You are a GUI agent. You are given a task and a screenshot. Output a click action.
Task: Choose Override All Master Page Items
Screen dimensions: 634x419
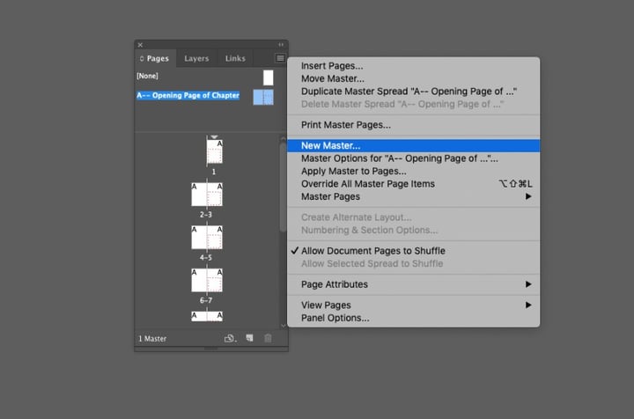click(x=413, y=184)
